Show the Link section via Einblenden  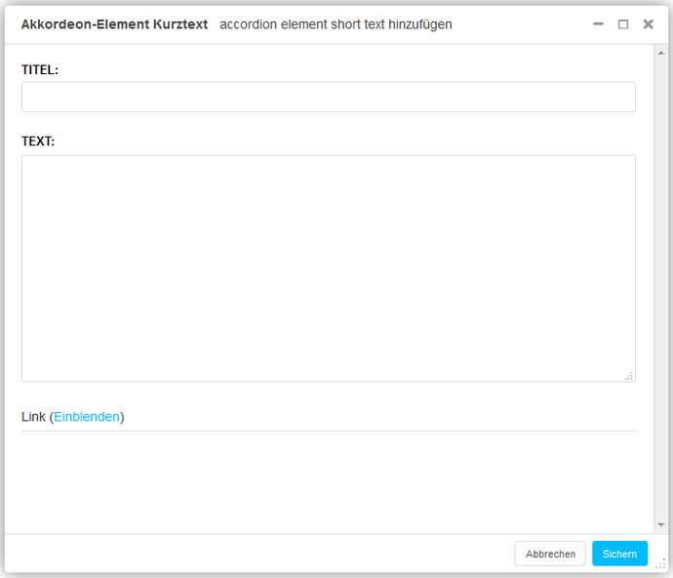pyautogui.click(x=86, y=417)
